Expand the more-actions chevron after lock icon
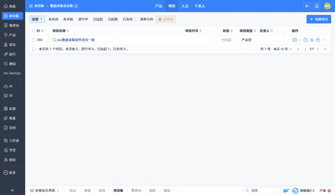The height and width of the screenshot is (195, 335). tap(323, 40)
